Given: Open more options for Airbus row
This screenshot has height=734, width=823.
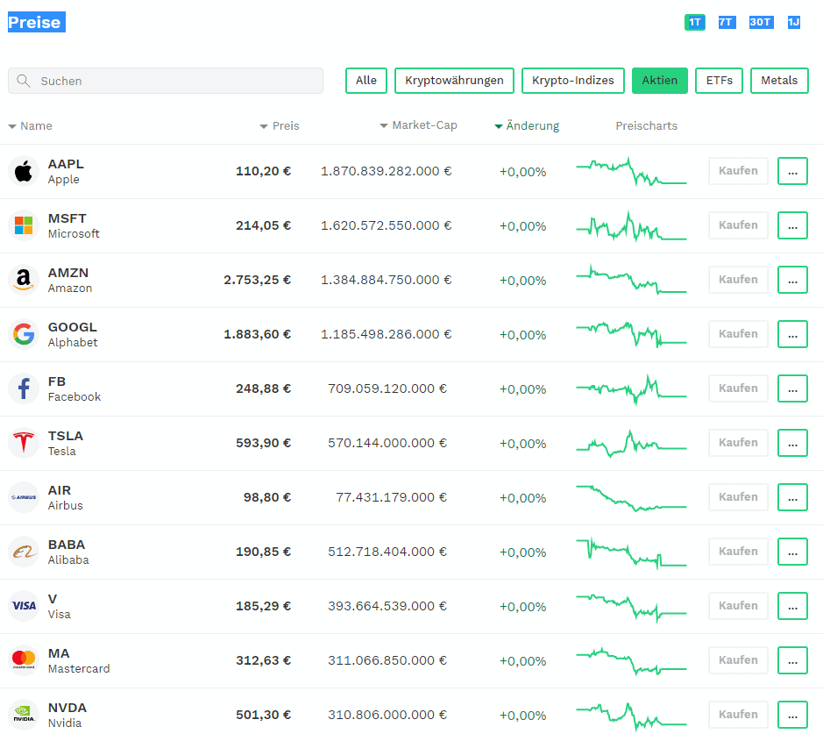Looking at the screenshot, I should click(x=792, y=497).
